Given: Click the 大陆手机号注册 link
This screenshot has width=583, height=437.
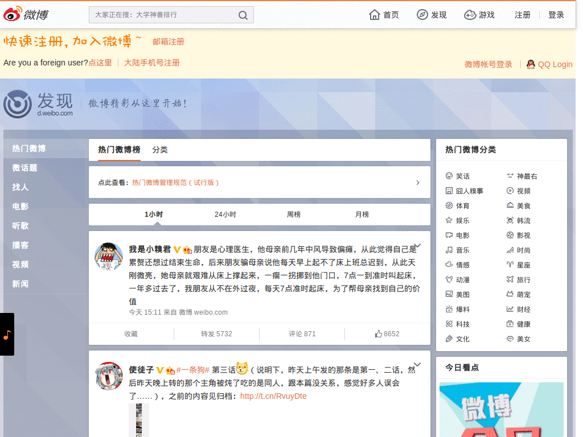Looking at the screenshot, I should coord(151,63).
